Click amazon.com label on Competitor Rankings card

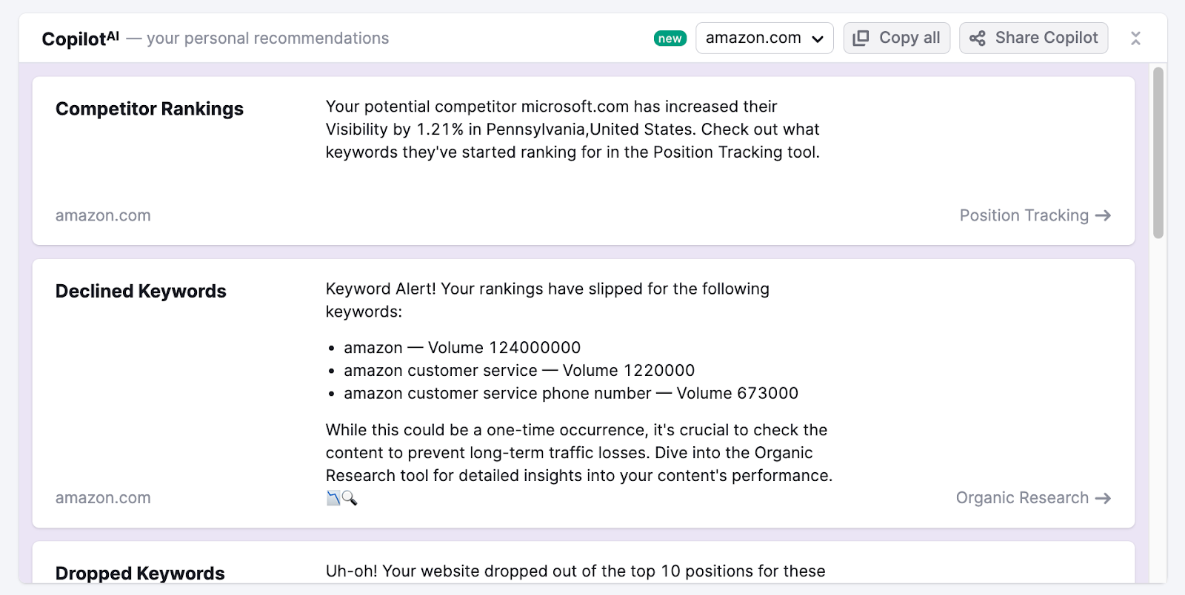(102, 215)
